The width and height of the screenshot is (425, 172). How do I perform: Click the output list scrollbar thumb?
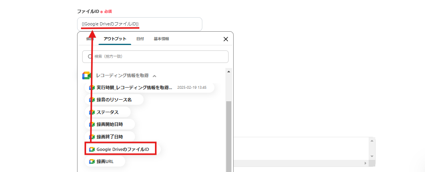pyautogui.click(x=229, y=136)
